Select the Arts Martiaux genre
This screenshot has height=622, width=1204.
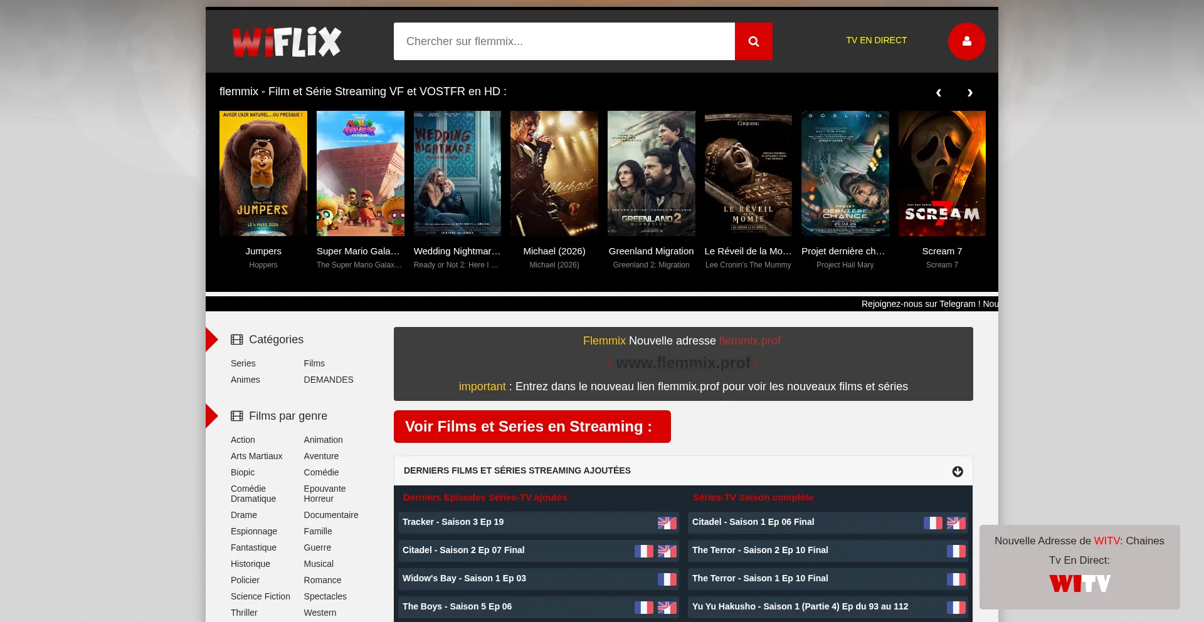(256, 456)
